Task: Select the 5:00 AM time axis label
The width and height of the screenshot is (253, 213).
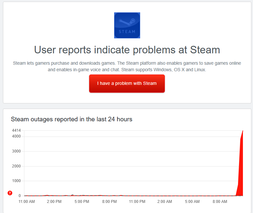Action: [x=192, y=202]
